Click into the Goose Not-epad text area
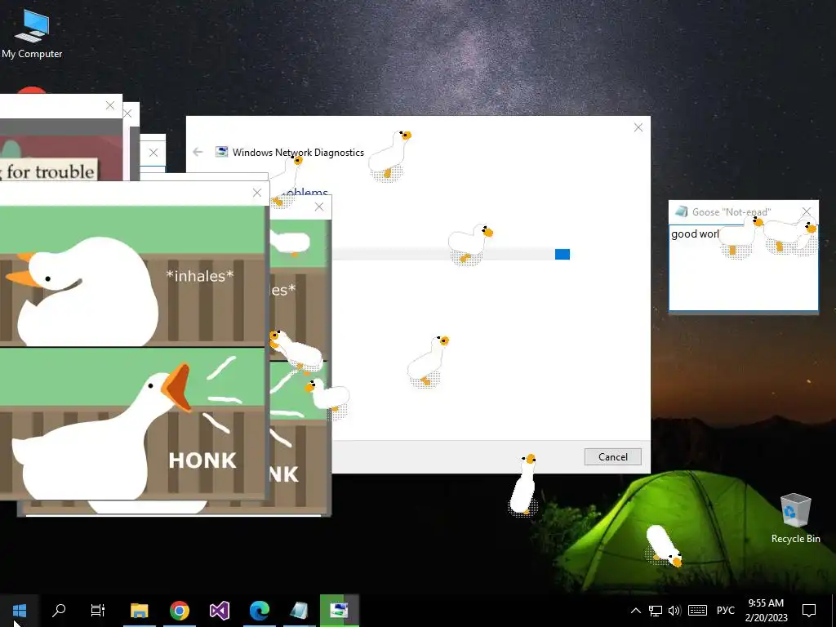 (743, 268)
